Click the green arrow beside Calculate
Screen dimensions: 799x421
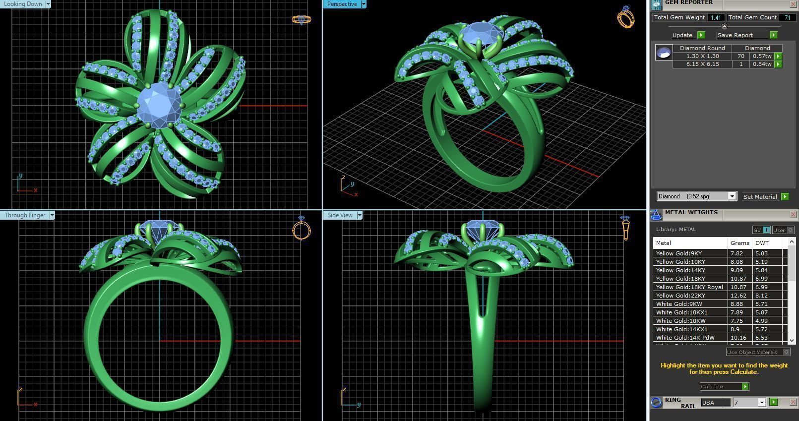coord(745,387)
